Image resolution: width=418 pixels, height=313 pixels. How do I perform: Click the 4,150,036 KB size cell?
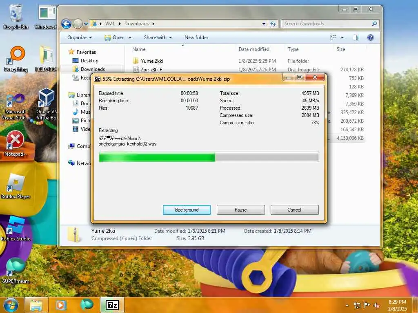point(350,138)
